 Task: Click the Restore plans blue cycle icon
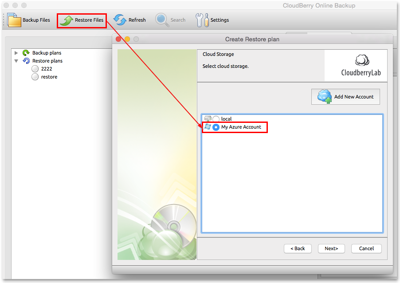[26, 61]
